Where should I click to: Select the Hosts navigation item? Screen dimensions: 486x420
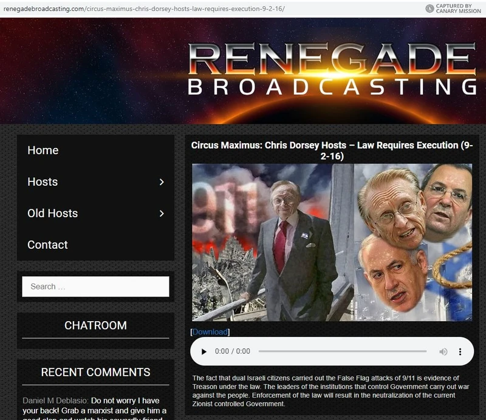(43, 181)
